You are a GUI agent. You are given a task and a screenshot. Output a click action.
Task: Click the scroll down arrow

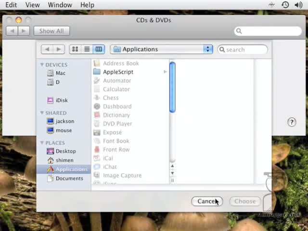click(172, 173)
